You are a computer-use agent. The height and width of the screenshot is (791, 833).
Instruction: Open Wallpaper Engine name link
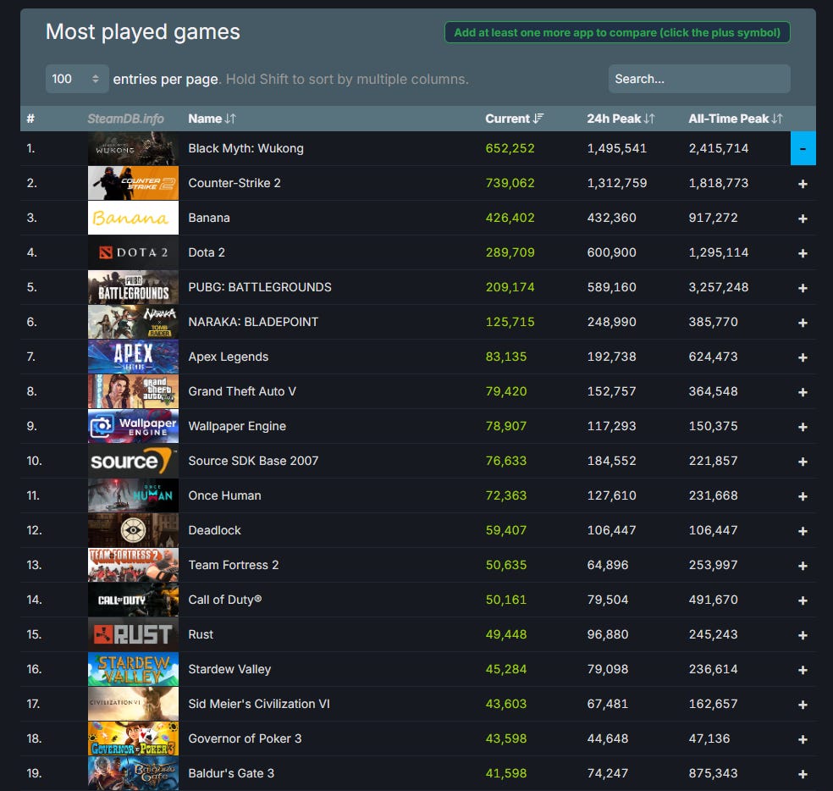click(237, 426)
